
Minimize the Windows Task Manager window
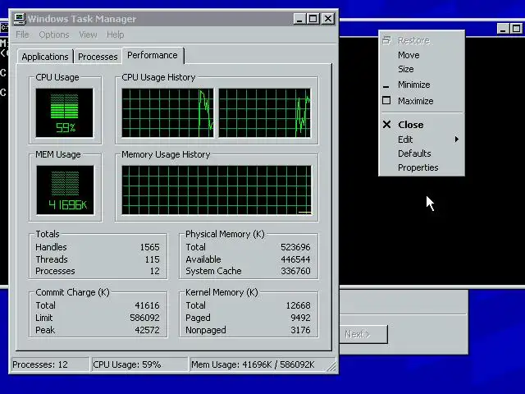point(299,19)
